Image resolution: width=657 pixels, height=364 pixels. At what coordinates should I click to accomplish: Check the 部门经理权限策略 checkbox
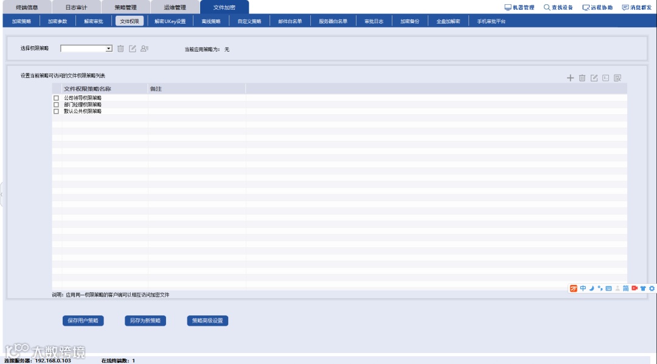tap(56, 105)
